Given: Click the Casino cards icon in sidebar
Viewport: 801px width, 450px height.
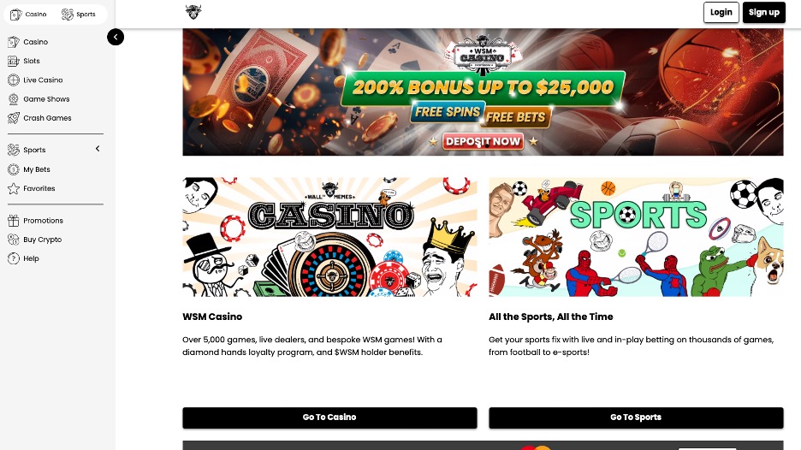Looking at the screenshot, I should pyautogui.click(x=14, y=42).
